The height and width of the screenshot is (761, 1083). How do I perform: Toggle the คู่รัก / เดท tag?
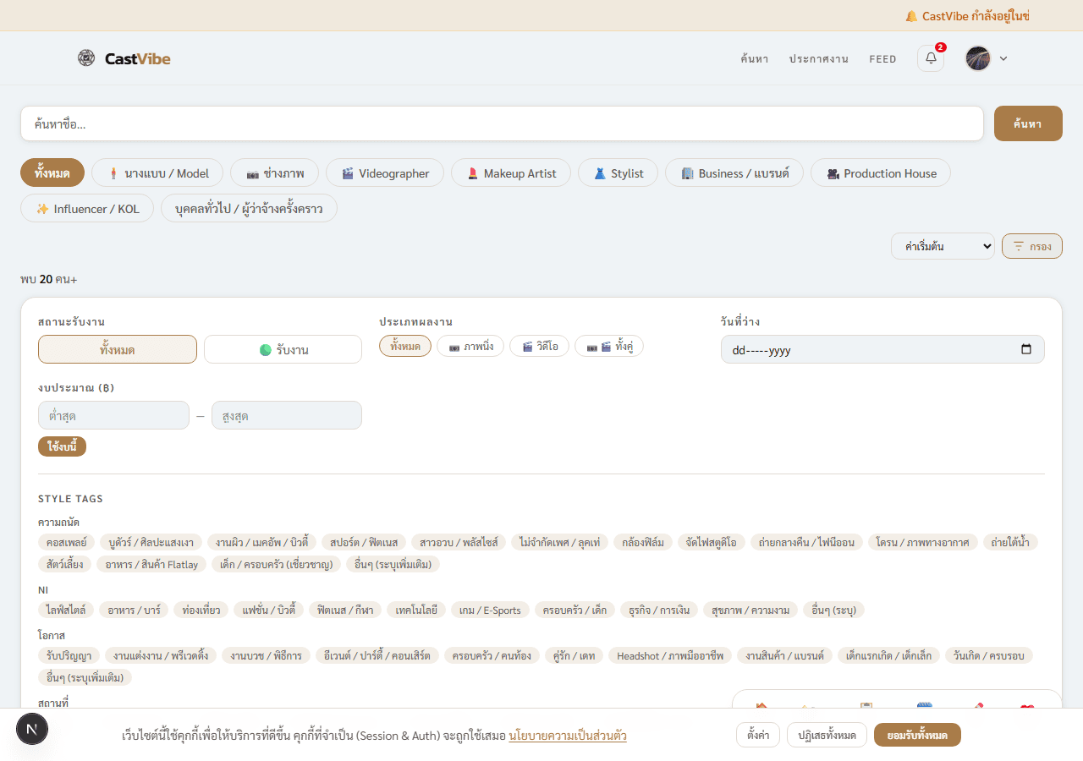click(574, 655)
